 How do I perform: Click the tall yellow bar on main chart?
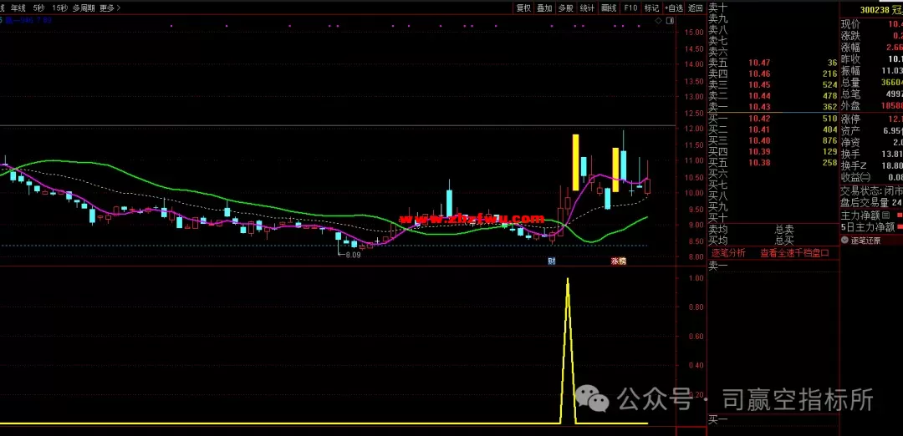click(x=575, y=162)
